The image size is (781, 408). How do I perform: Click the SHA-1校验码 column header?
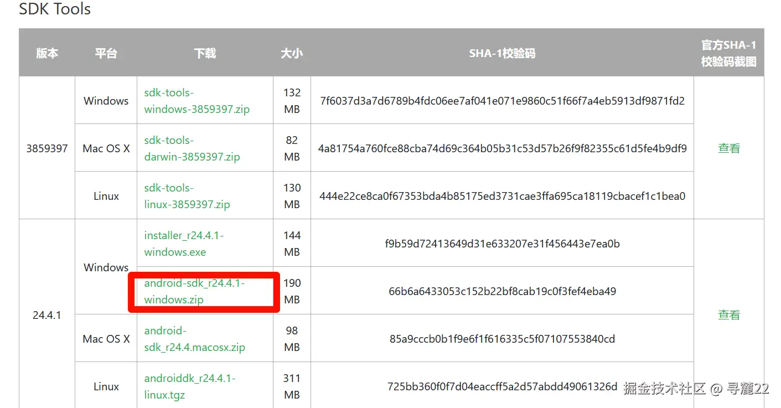click(502, 53)
